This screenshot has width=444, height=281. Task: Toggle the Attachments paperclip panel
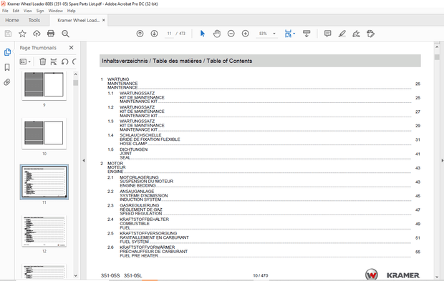pos(7,82)
